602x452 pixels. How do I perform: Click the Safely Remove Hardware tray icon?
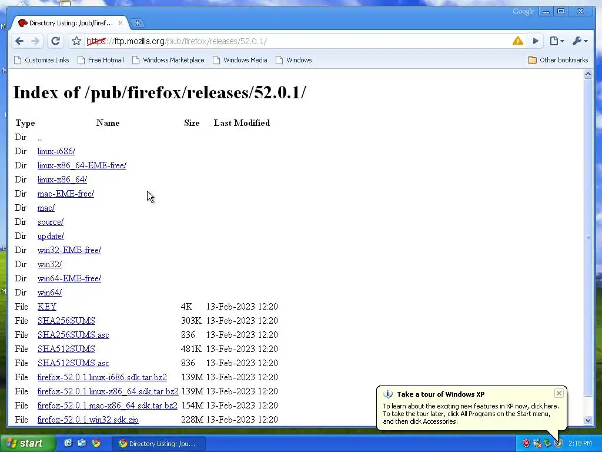pyautogui.click(x=547, y=443)
